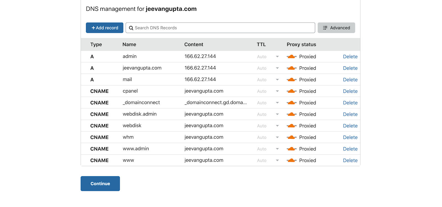The image size is (442, 207).
Task: Click the Continue button
Action: coord(100,184)
